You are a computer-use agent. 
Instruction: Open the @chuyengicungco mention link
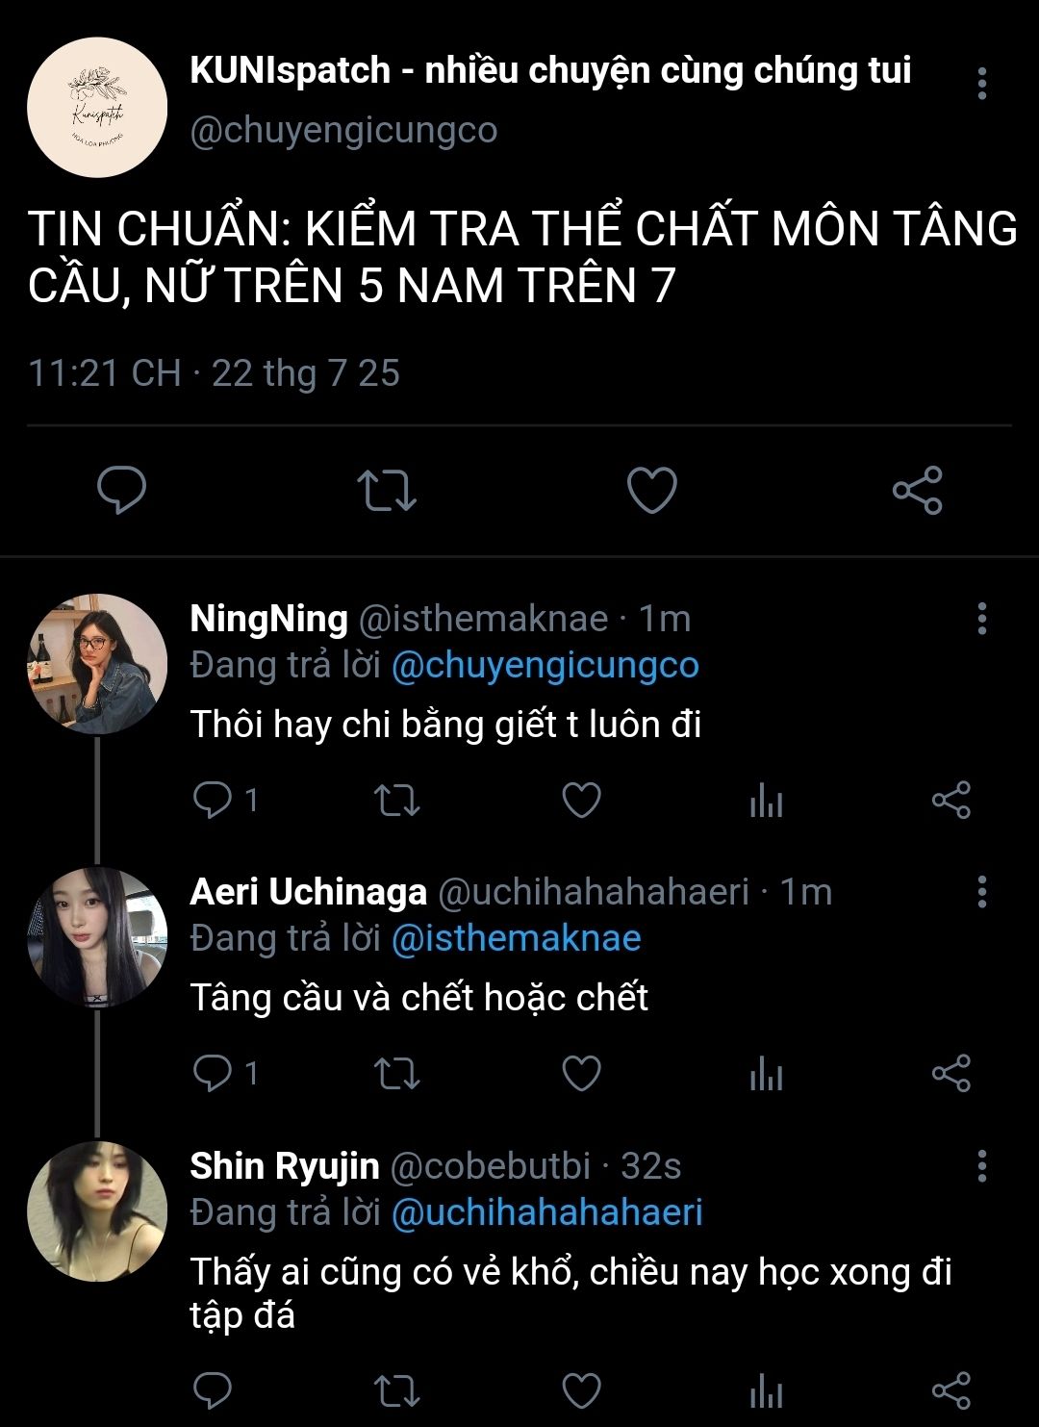pyautogui.click(x=545, y=666)
